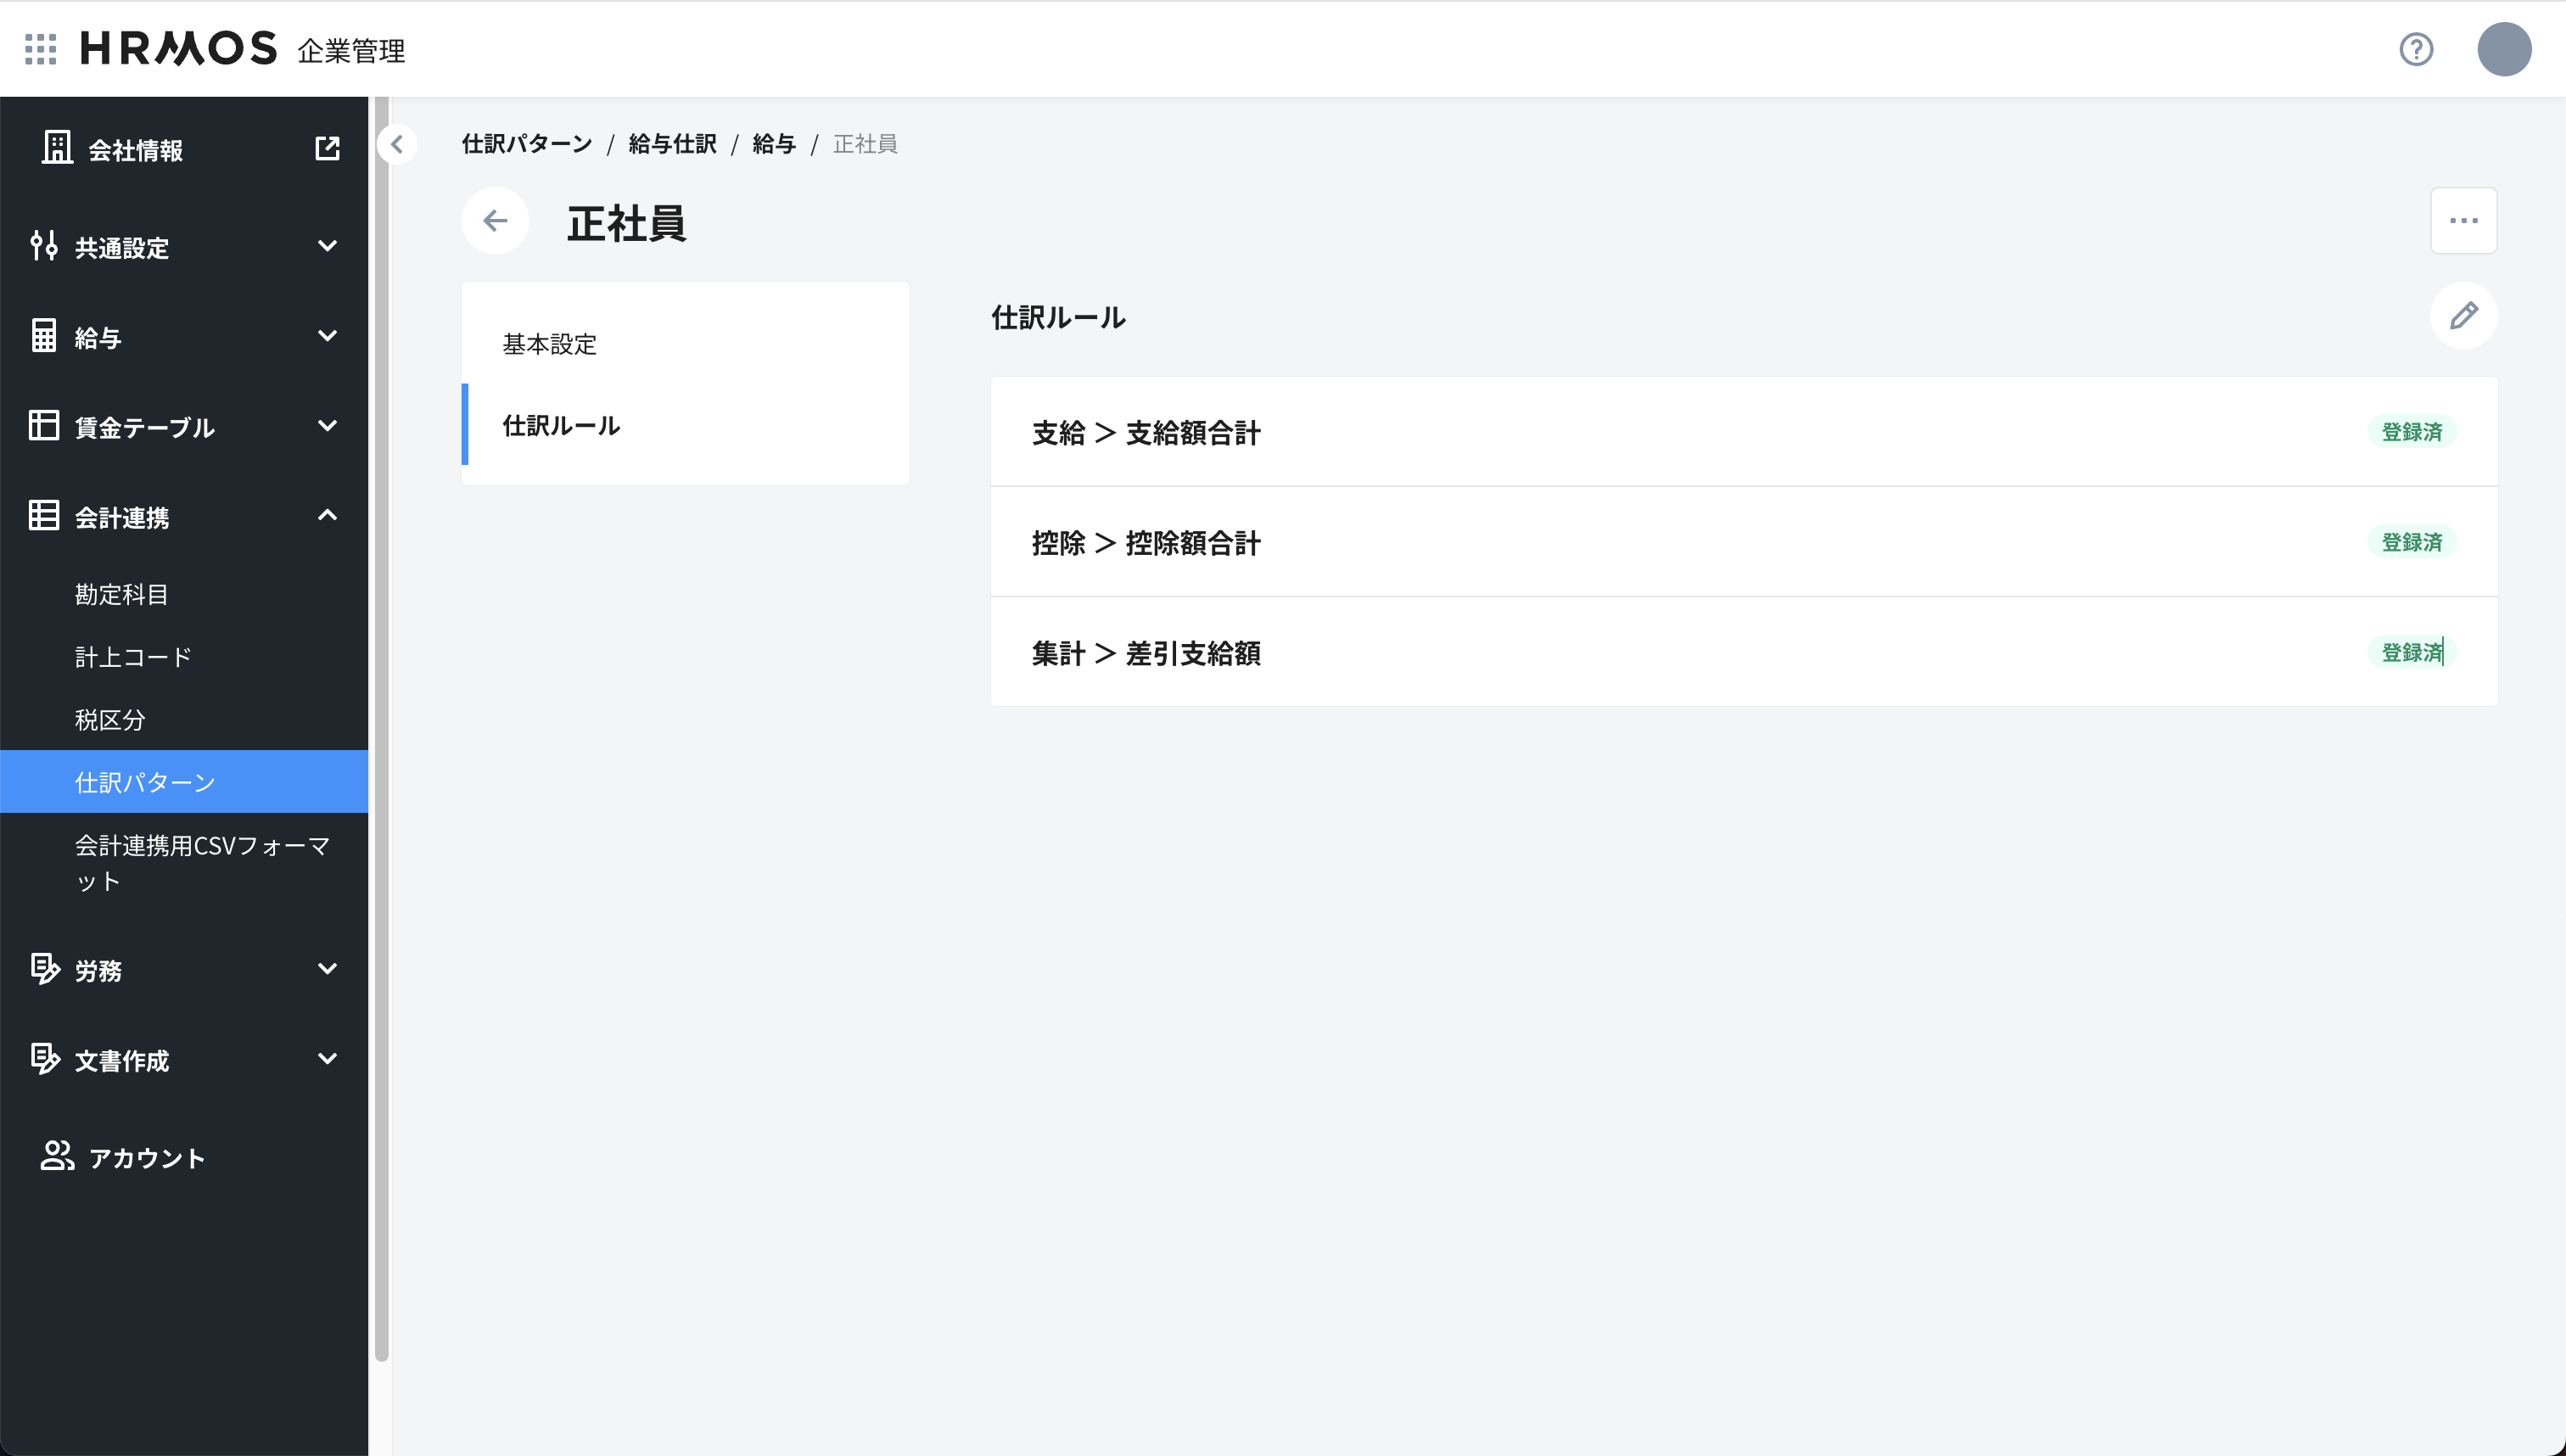Open the more options (...) menu

click(2463, 220)
